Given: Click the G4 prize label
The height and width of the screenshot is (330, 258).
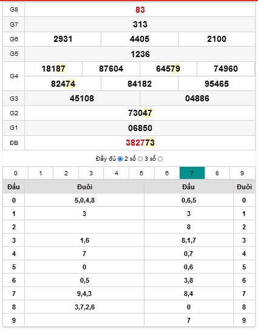Looking at the screenshot, I should coord(14,76).
